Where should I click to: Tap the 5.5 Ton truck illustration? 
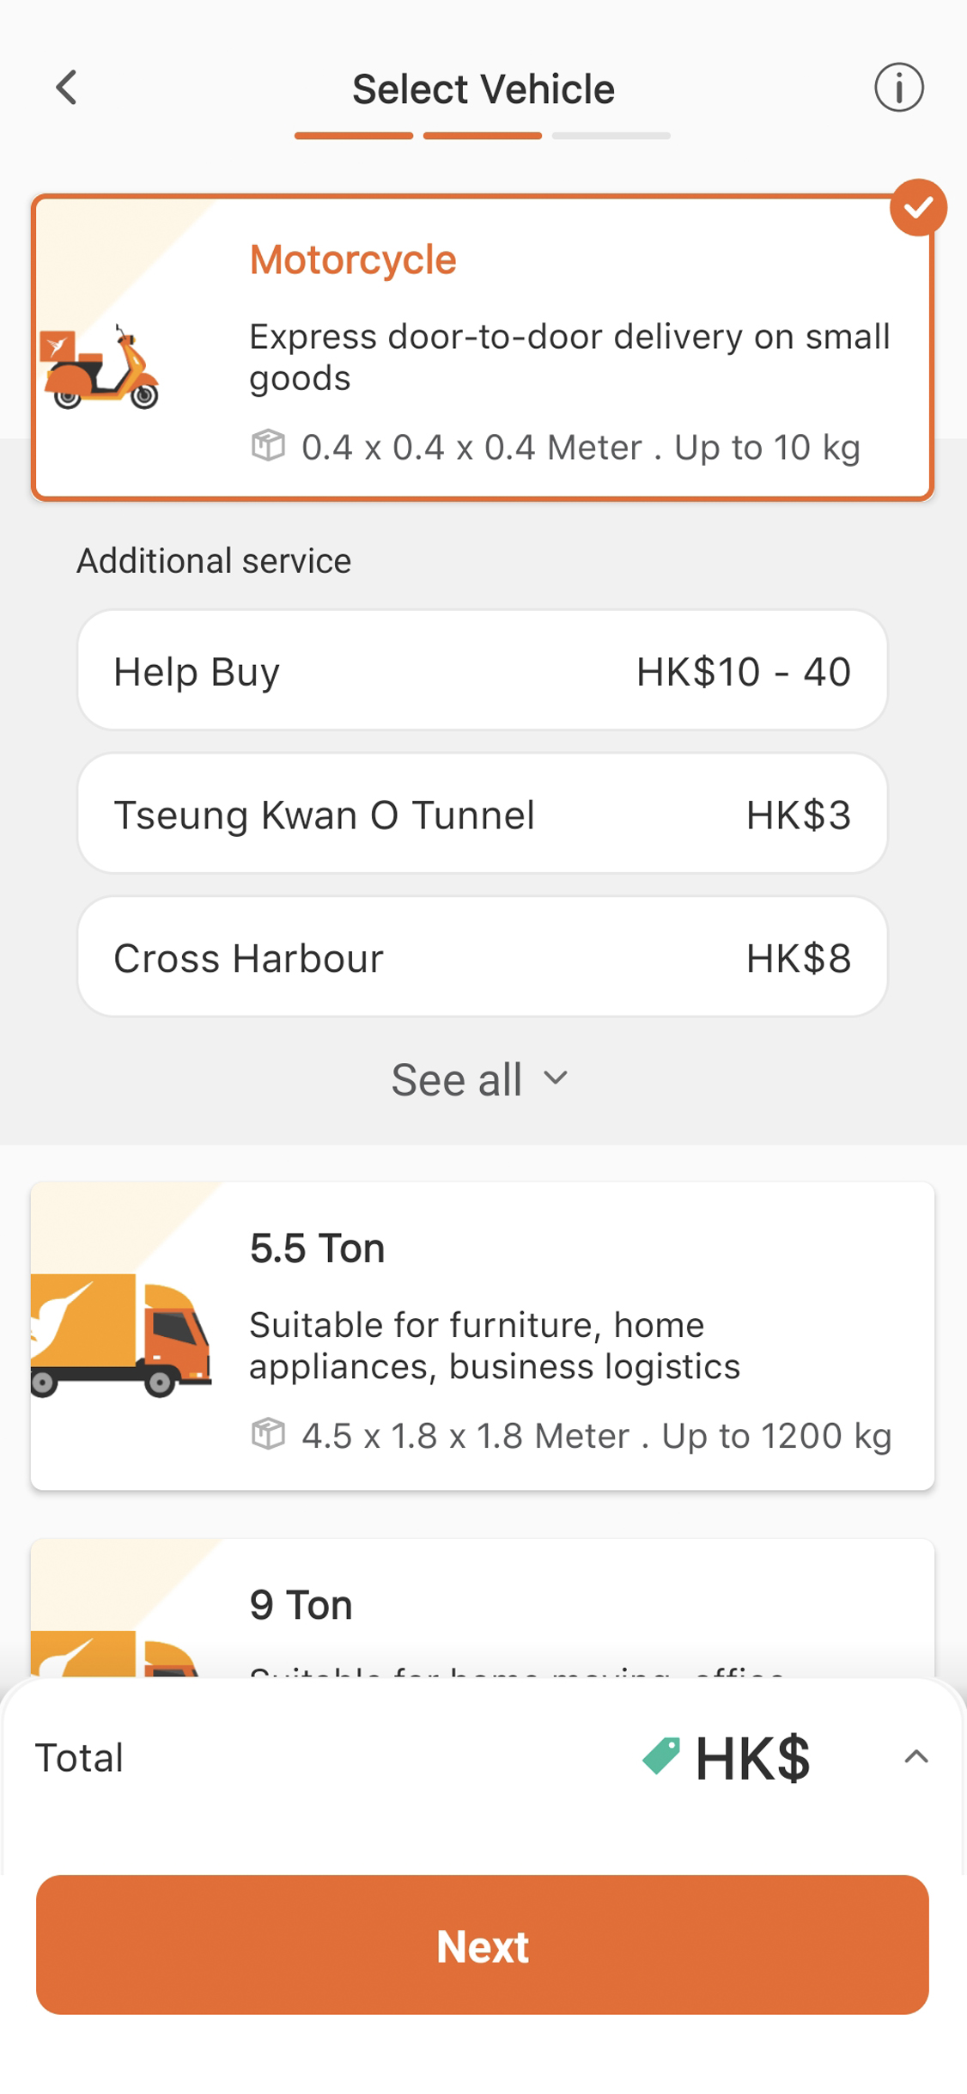(120, 1335)
